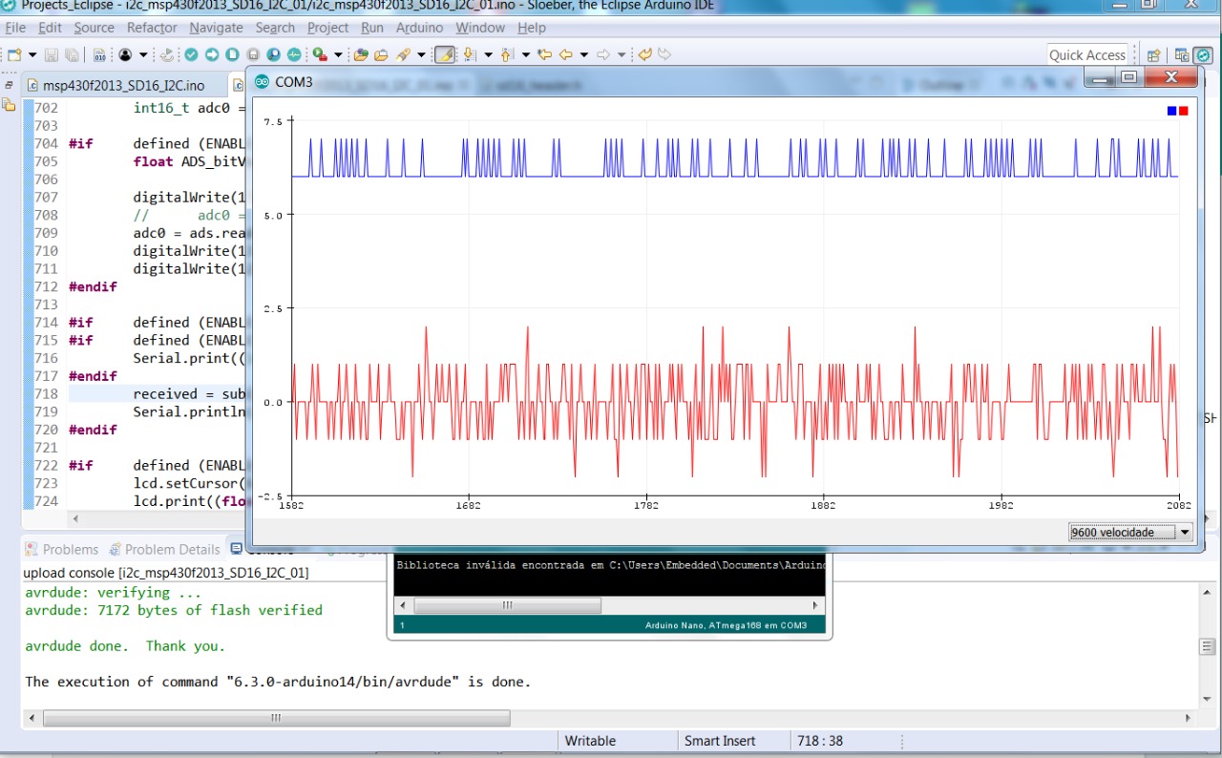Click the New Sketch page icon

coord(233,55)
